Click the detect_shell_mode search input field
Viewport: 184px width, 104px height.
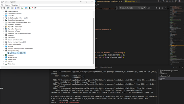click(x=129, y=8)
